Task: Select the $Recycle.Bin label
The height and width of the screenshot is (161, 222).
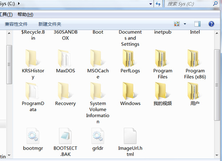Action: pos(33,35)
